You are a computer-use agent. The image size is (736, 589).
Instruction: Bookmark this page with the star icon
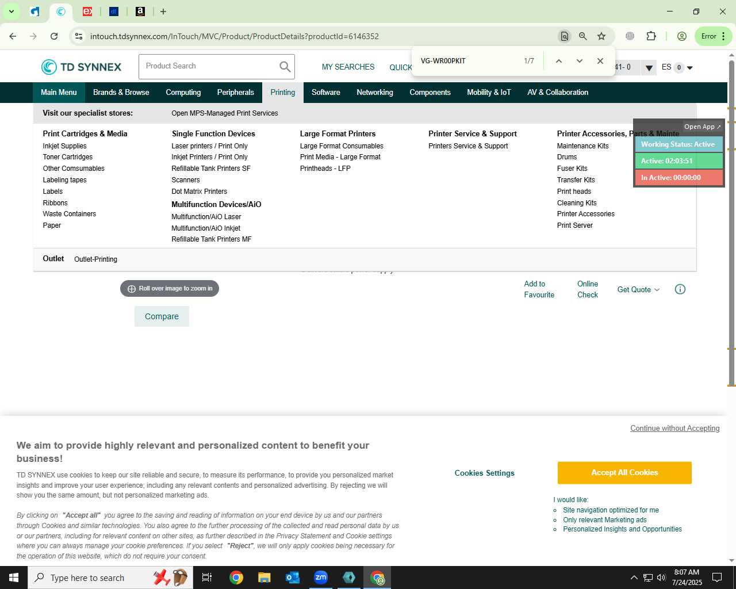[x=601, y=36]
